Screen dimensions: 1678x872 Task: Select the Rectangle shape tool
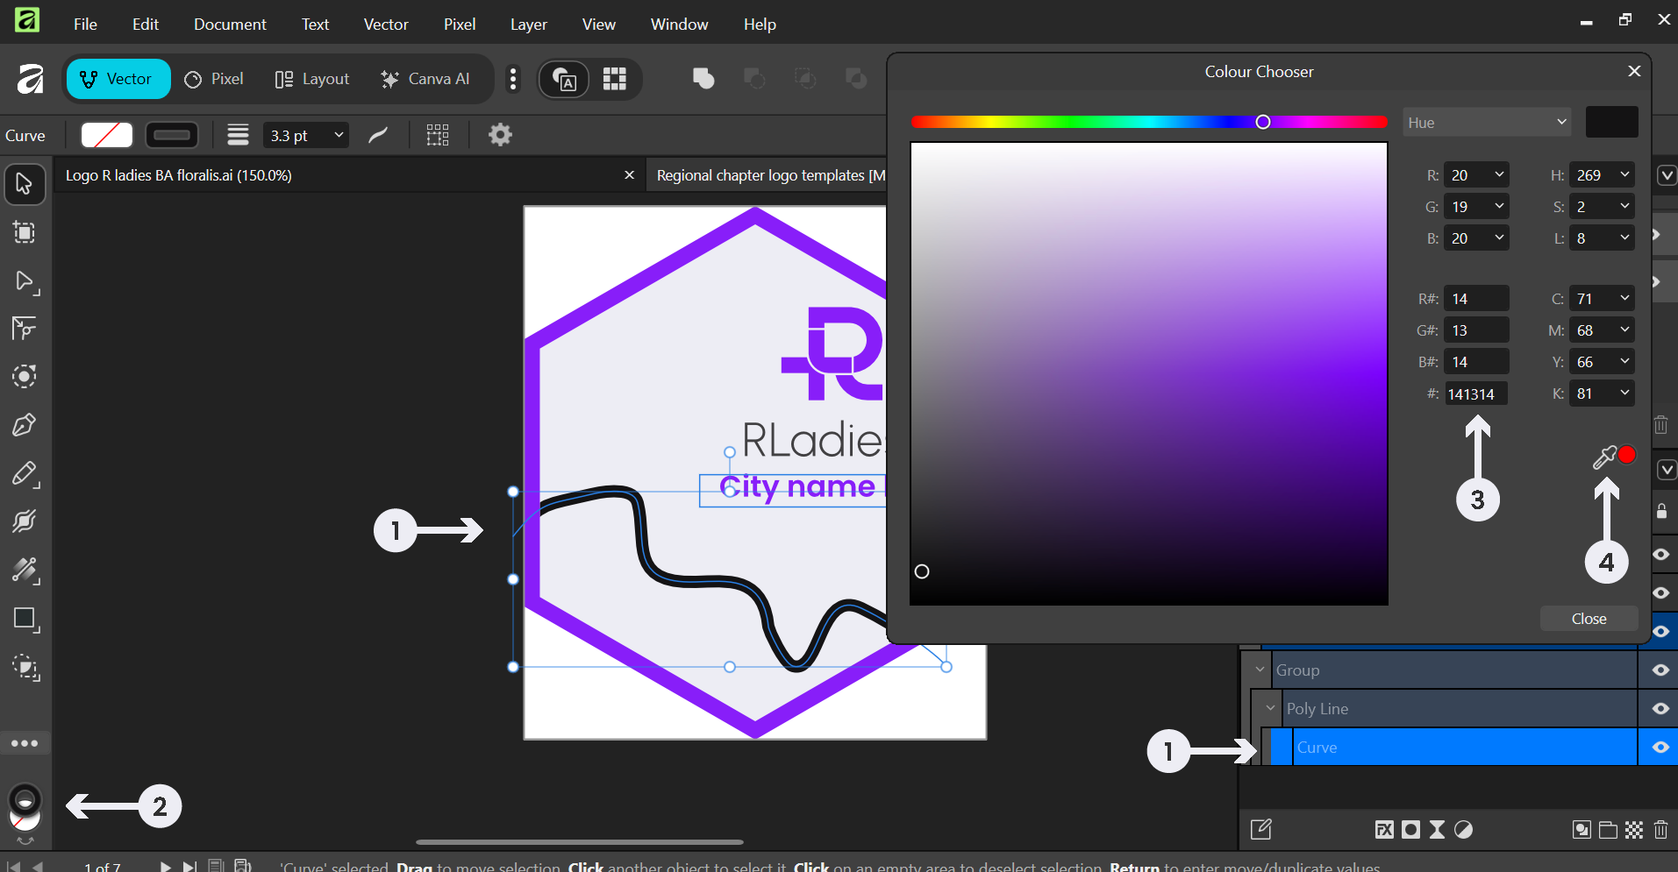[x=25, y=620]
